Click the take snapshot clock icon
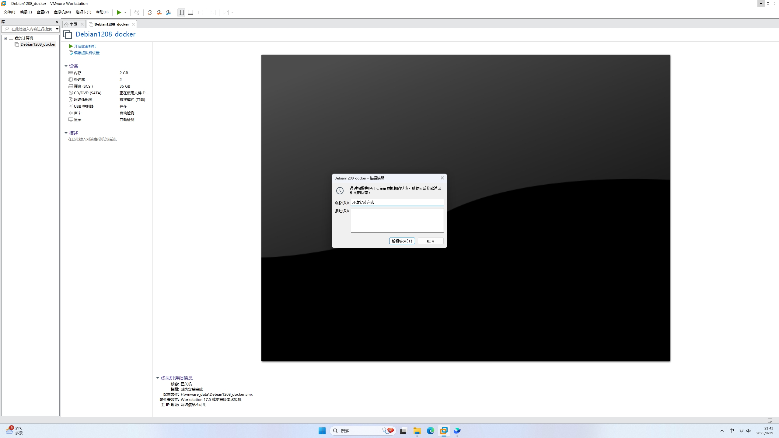This screenshot has height=438, width=779. click(150, 12)
